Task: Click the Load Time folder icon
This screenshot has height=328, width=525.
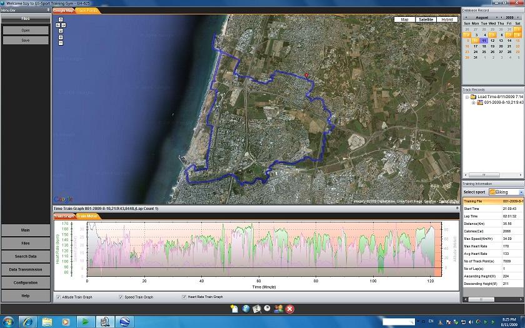Action: pos(473,97)
